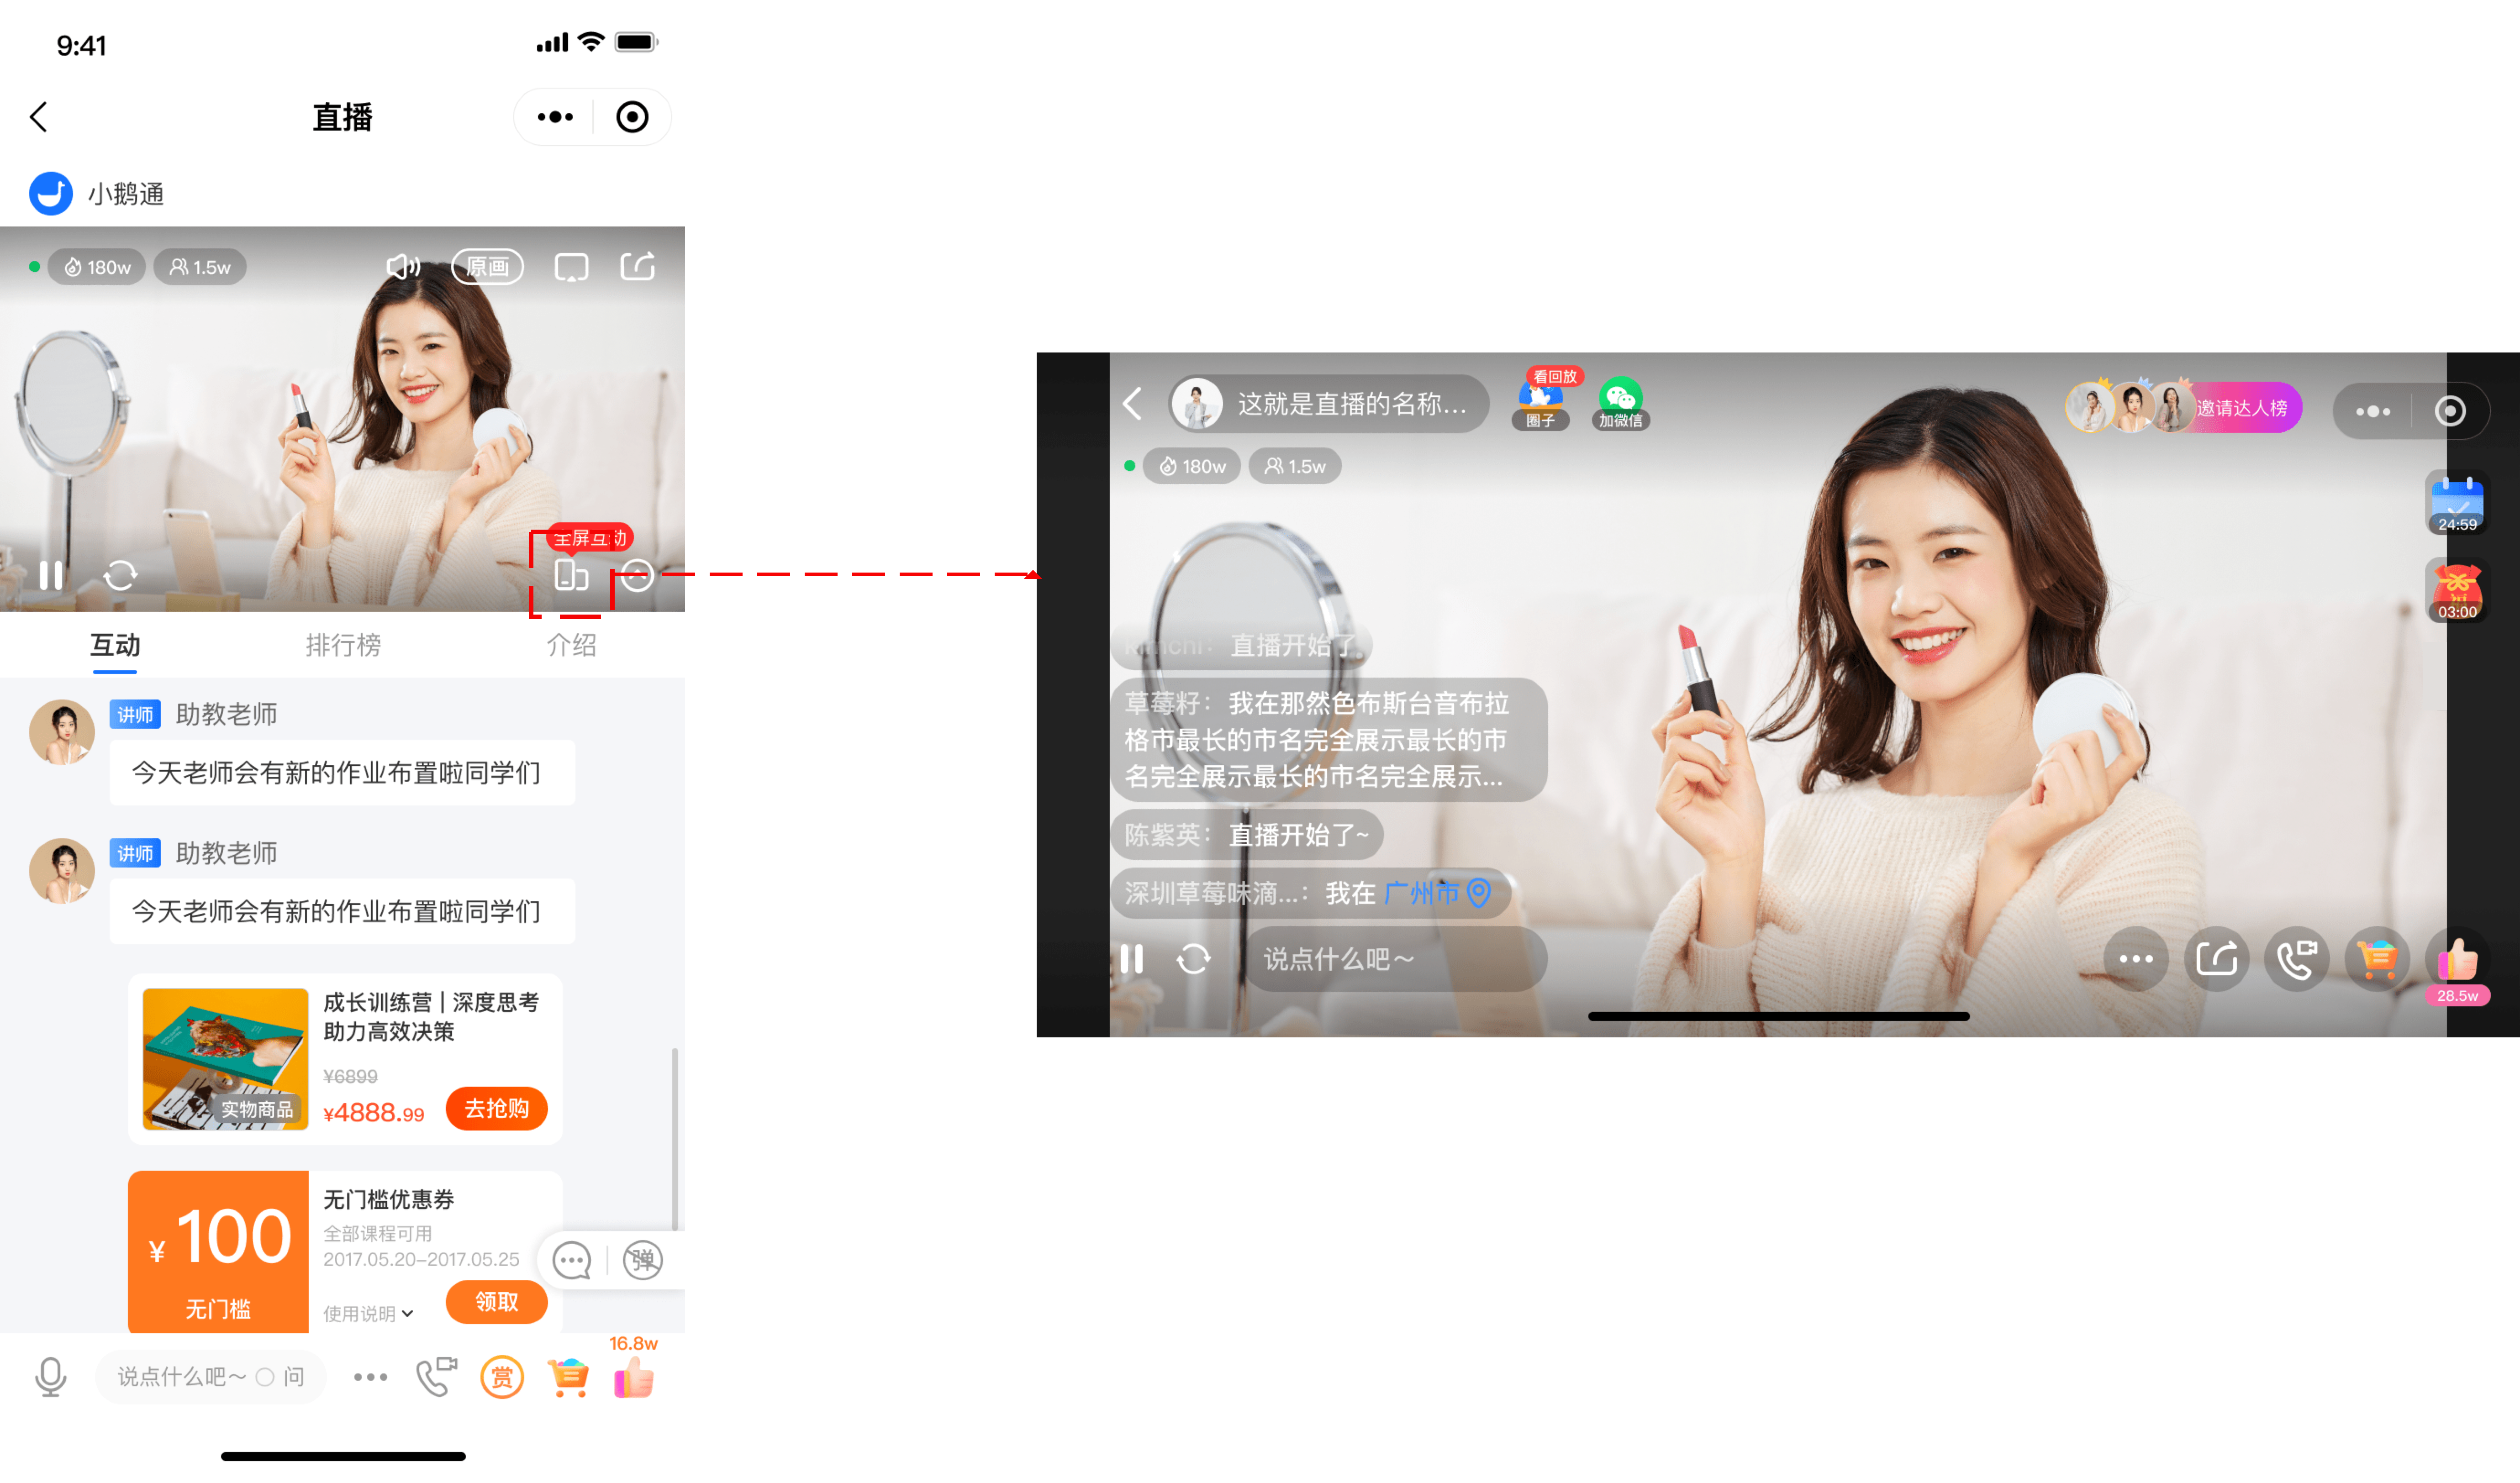
Task: Tap the 去抢购 button
Action: point(496,1108)
